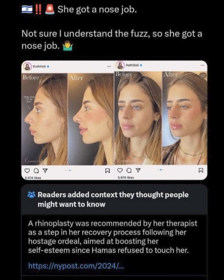Save the right Instagram post with bookmark icon
The height and width of the screenshot is (280, 224).
201,171
